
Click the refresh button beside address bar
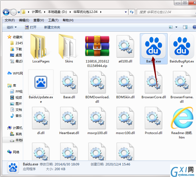(x=132, y=12)
